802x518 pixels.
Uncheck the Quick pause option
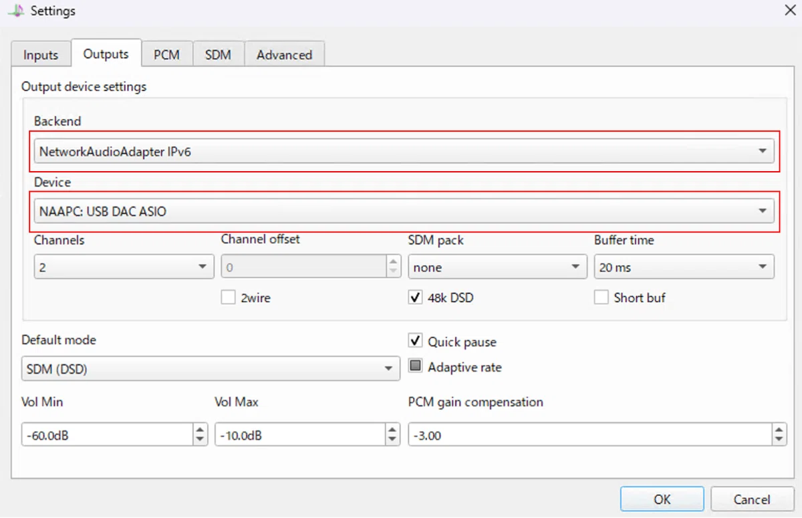[415, 342]
